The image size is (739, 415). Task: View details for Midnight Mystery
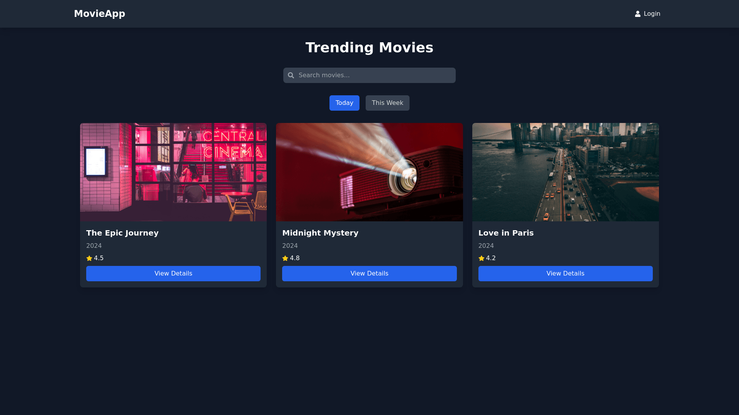point(369,274)
